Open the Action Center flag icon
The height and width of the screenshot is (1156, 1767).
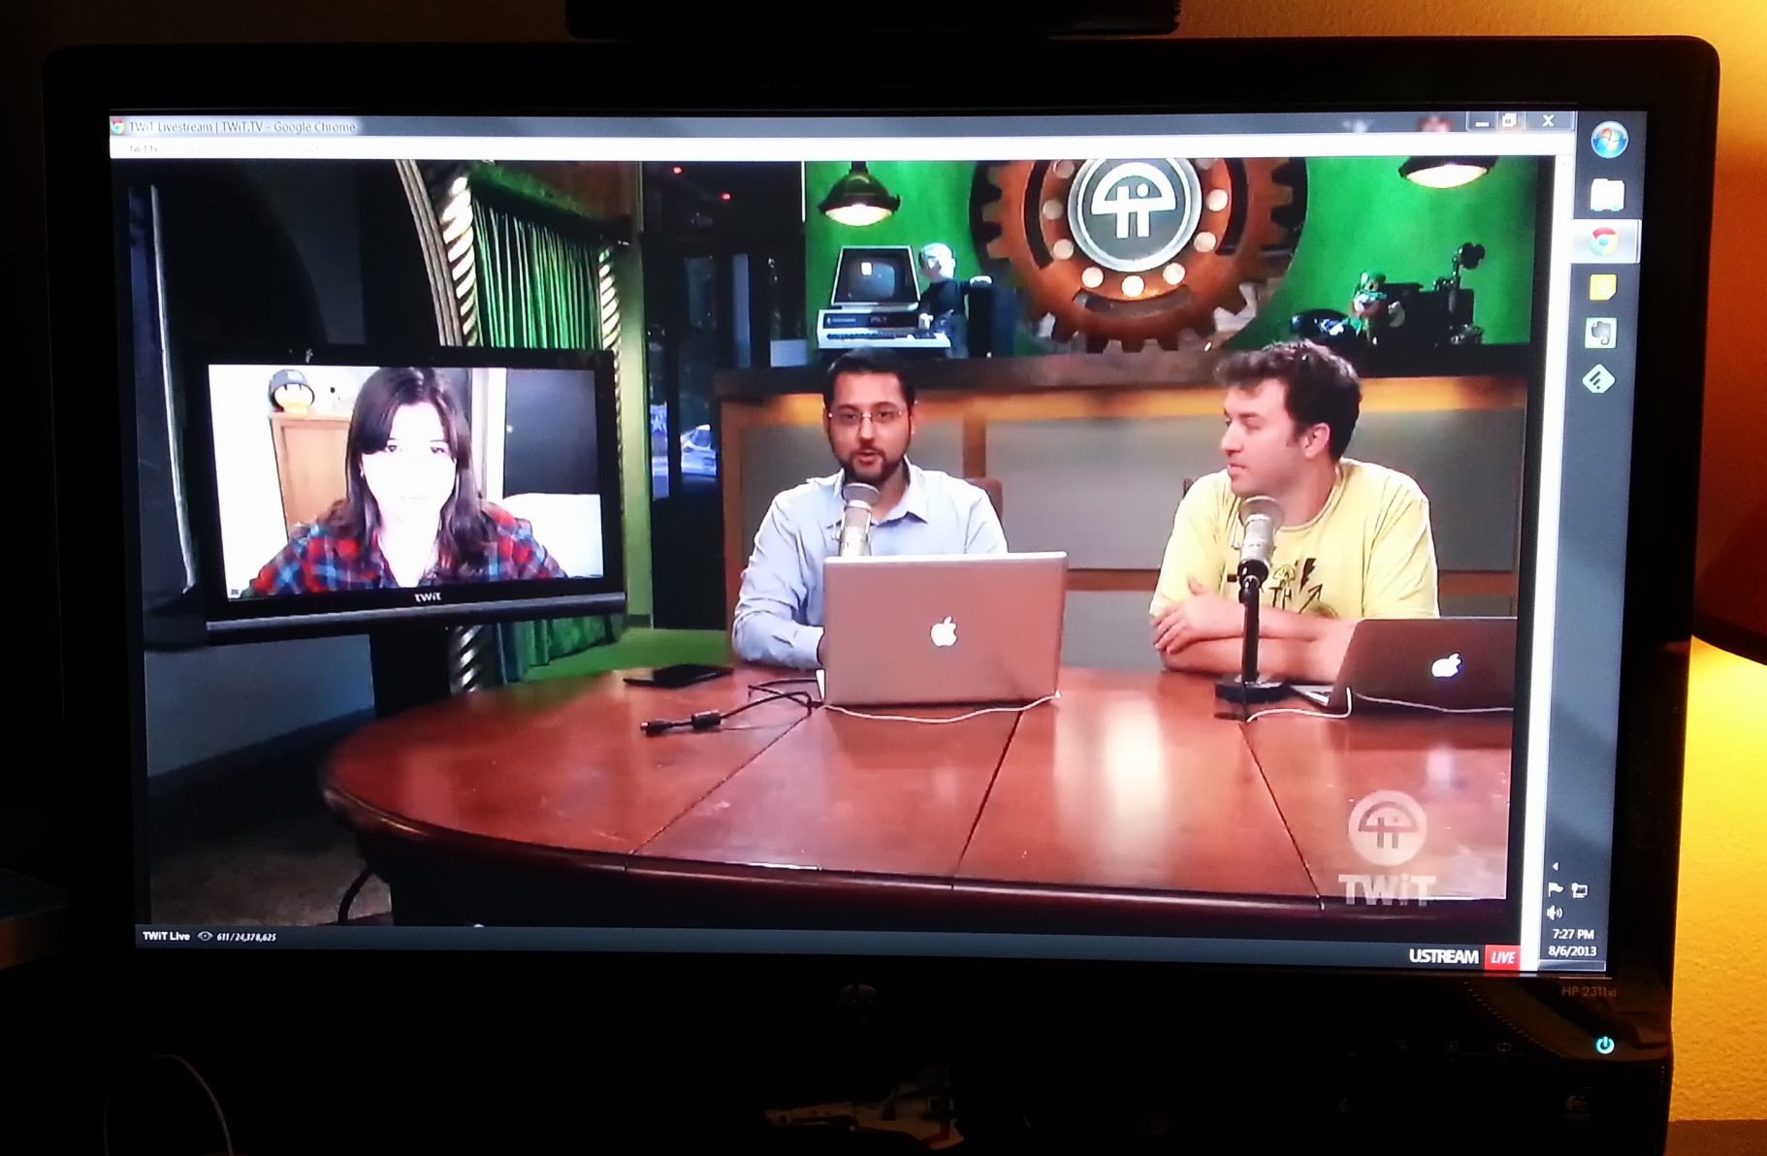pyautogui.click(x=1556, y=889)
